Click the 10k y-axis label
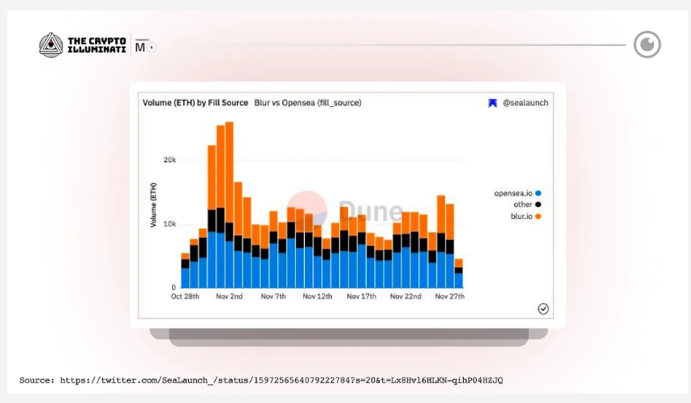The image size is (691, 403). tap(170, 224)
